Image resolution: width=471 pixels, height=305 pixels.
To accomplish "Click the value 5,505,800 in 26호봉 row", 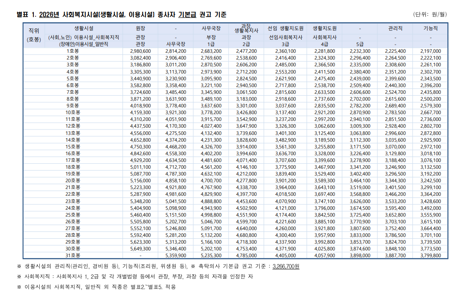I will pos(140,222).
